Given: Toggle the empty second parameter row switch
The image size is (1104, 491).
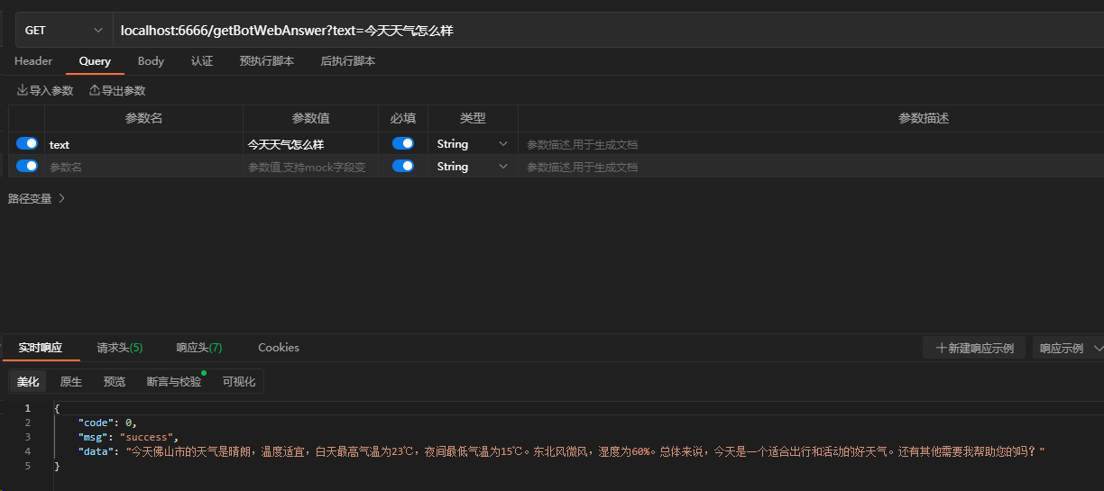Looking at the screenshot, I should tap(27, 166).
